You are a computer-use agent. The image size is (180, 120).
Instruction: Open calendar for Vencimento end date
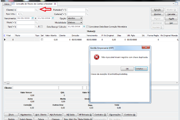(53, 18)
